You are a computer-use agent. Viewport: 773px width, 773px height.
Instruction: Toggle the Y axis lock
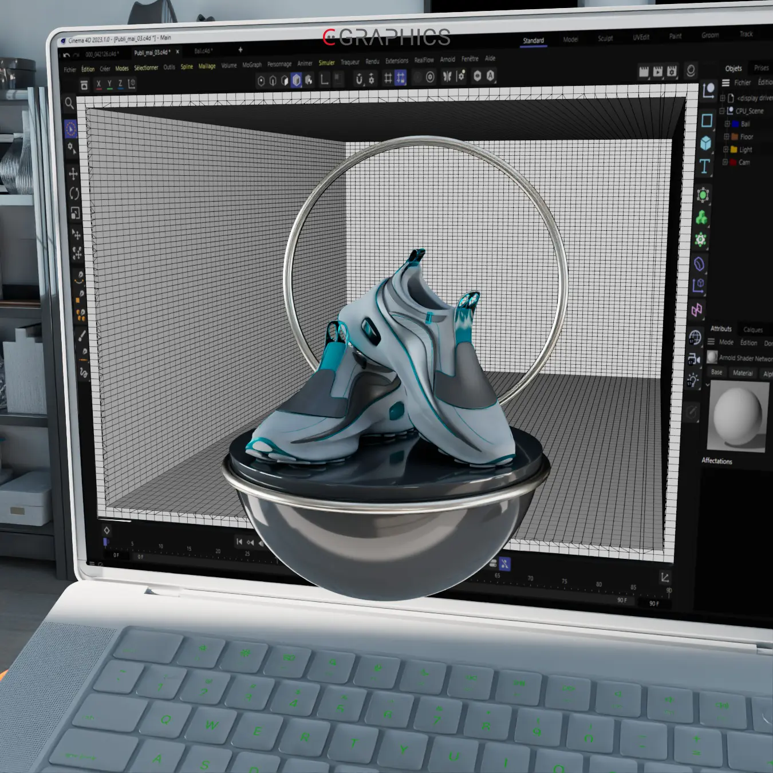109,85
